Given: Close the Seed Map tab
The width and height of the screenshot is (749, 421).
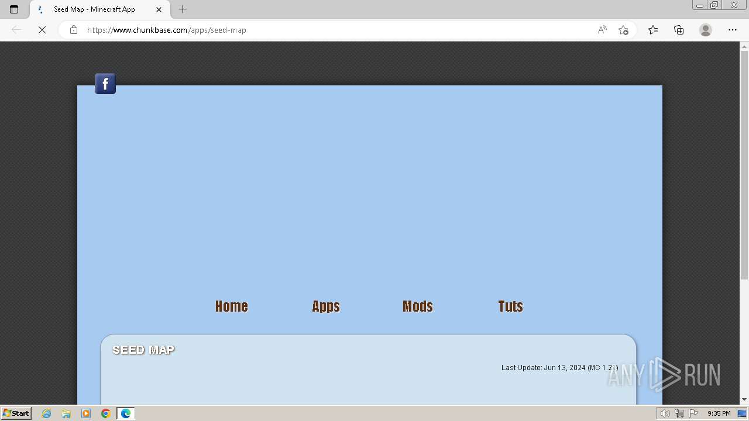Looking at the screenshot, I should (x=159, y=9).
